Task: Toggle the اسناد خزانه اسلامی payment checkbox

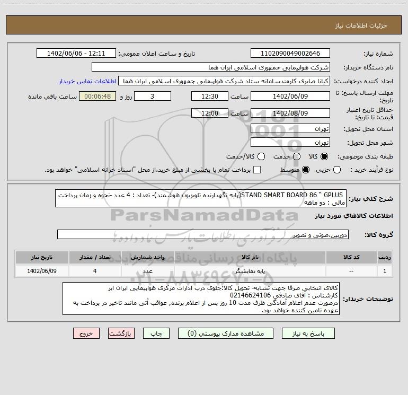Action: point(257,170)
